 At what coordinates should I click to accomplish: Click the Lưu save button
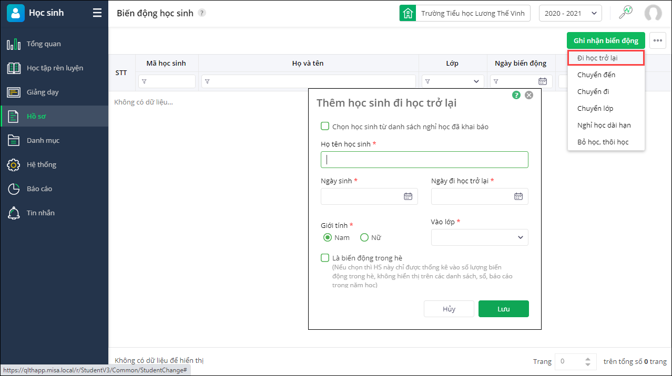pos(503,309)
